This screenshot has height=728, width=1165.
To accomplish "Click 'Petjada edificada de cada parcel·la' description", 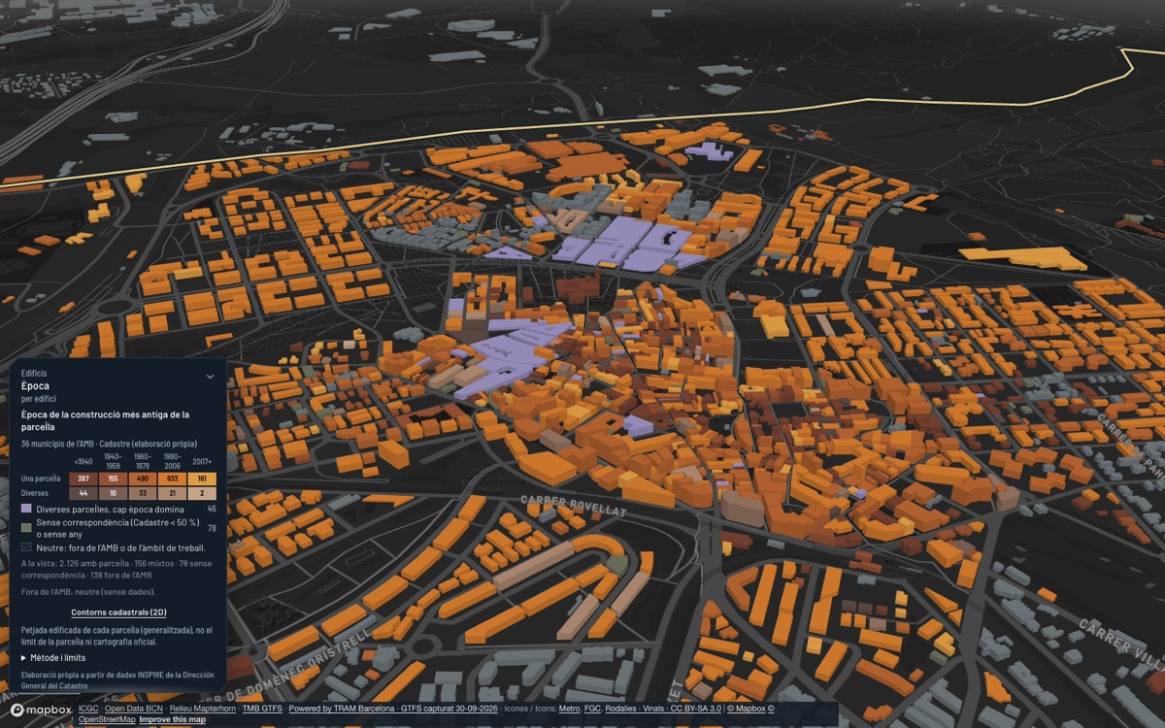I will [x=116, y=636].
